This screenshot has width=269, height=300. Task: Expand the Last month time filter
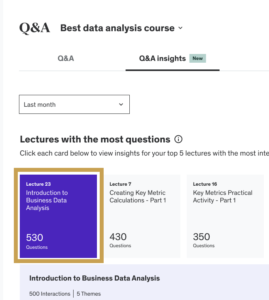coord(74,104)
